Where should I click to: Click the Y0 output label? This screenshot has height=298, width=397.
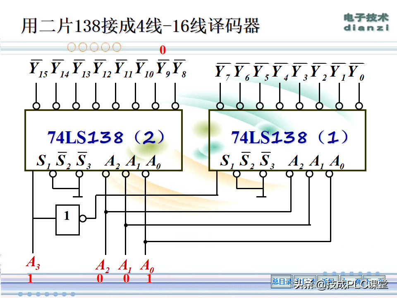tap(356, 72)
